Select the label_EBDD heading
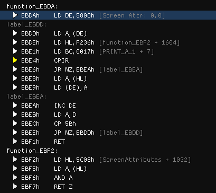 pos(26,24)
